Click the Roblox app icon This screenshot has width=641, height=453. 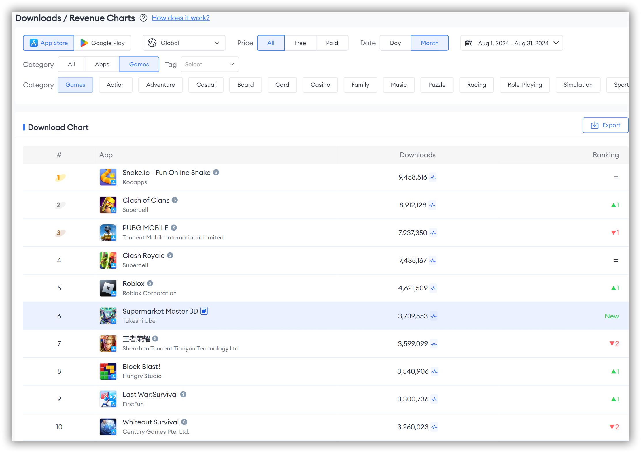coord(108,288)
